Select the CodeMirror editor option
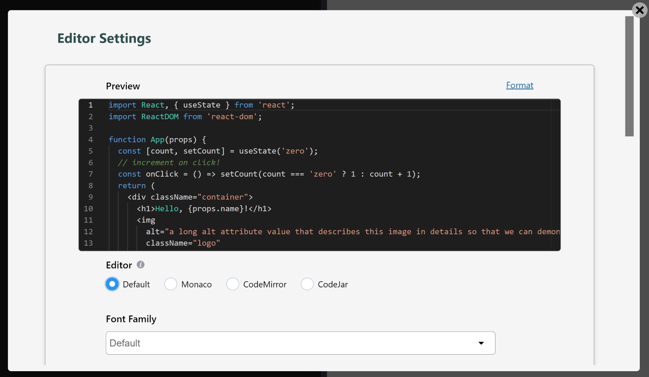 (232, 284)
